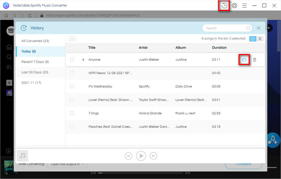
Task: Check the box for It's Wednesday
Action: (x=72, y=86)
